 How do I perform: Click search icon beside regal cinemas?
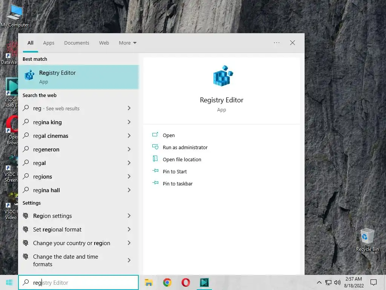pyautogui.click(x=26, y=136)
